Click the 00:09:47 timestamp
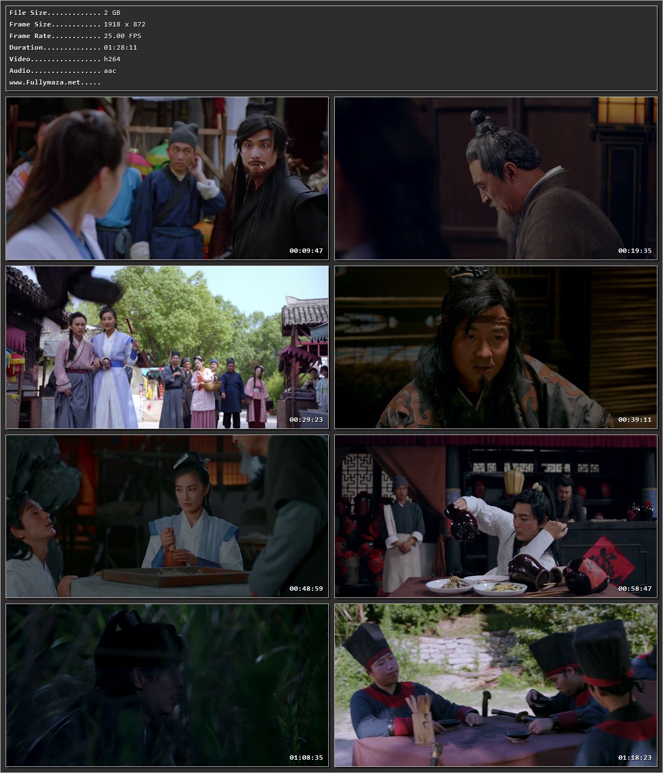The image size is (663, 773). (x=306, y=251)
